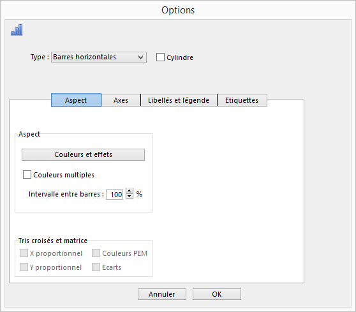
Task: Check the Y proportionnel box
Action: 24,267
